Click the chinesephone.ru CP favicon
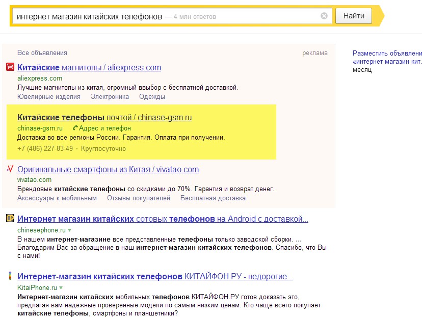The image size is (422, 317). click(x=10, y=218)
